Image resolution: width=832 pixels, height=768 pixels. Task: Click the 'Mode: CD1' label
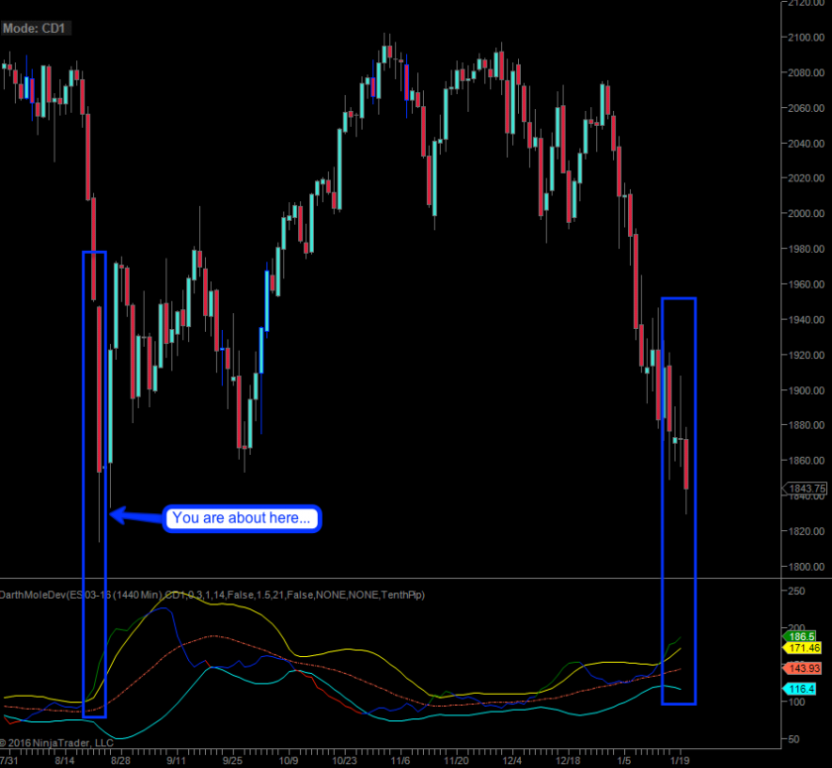34,28
